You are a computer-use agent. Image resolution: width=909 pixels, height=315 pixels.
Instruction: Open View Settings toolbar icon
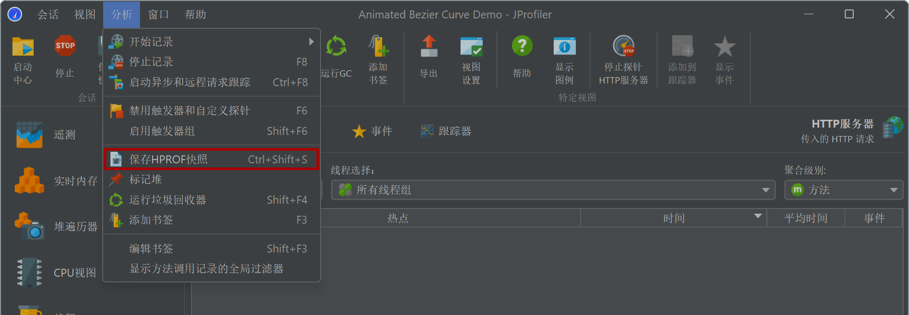pos(471,47)
